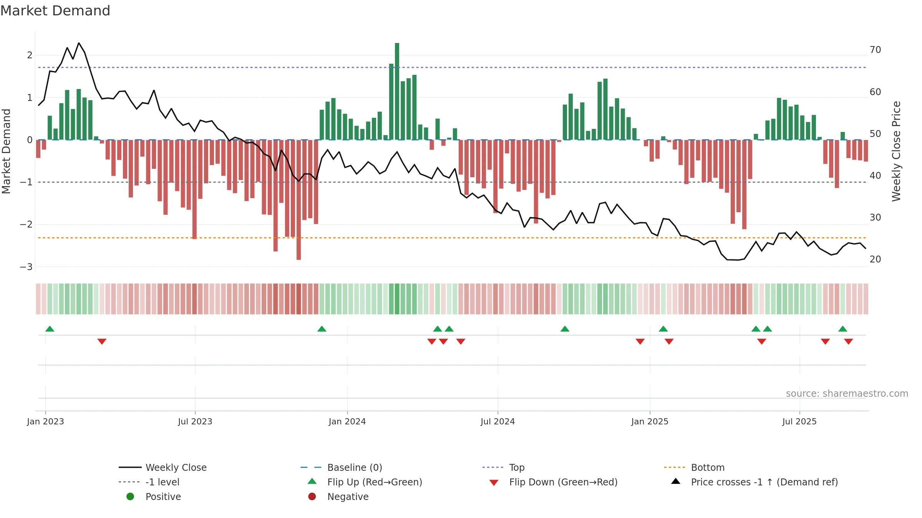The image size is (922, 518).
Task: Click the flip-up marker near September 2024
Action: pyautogui.click(x=565, y=329)
